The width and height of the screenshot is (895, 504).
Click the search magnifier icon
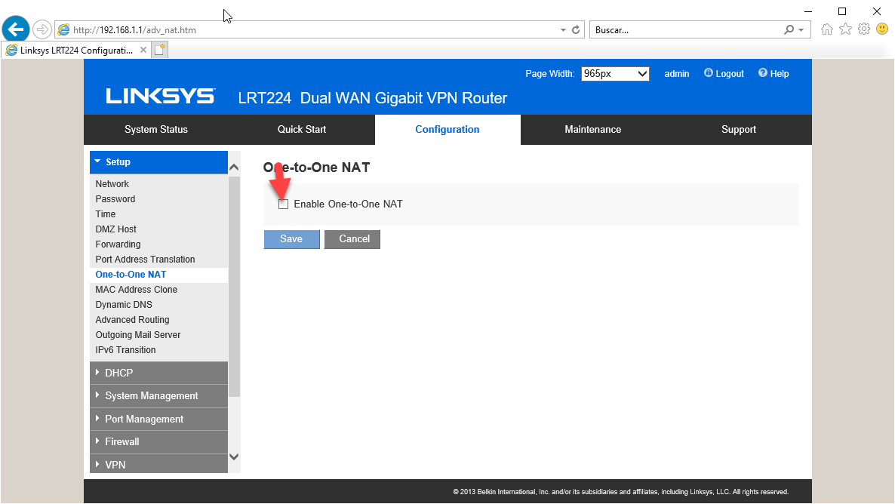[789, 30]
